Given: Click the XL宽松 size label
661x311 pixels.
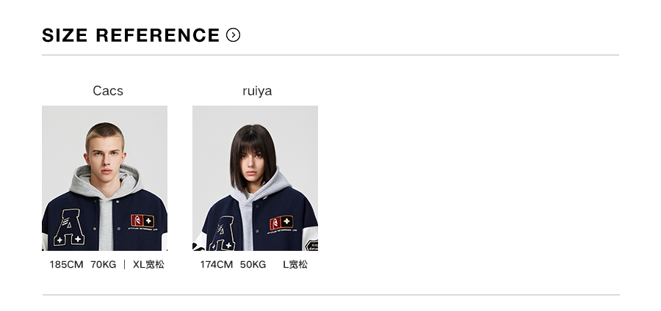Looking at the screenshot, I should pos(148,265).
